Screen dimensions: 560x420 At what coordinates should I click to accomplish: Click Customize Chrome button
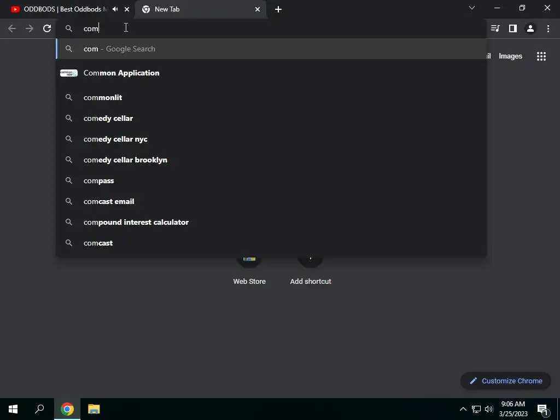506,381
